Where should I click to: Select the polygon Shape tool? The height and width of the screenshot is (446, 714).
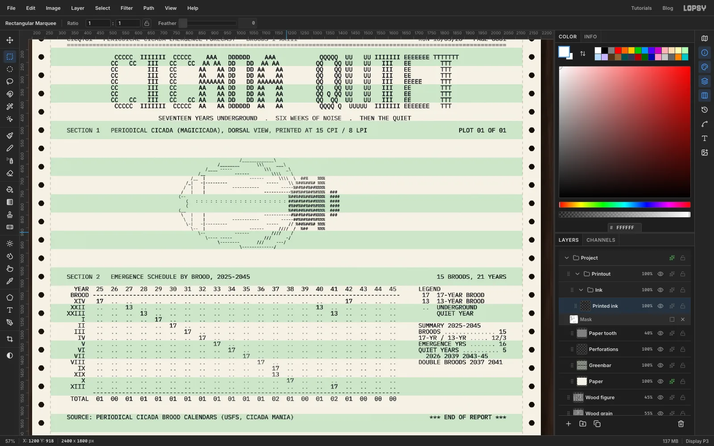10,297
